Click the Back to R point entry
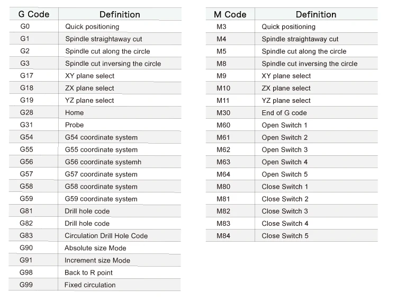397x308 pixels. click(88, 272)
